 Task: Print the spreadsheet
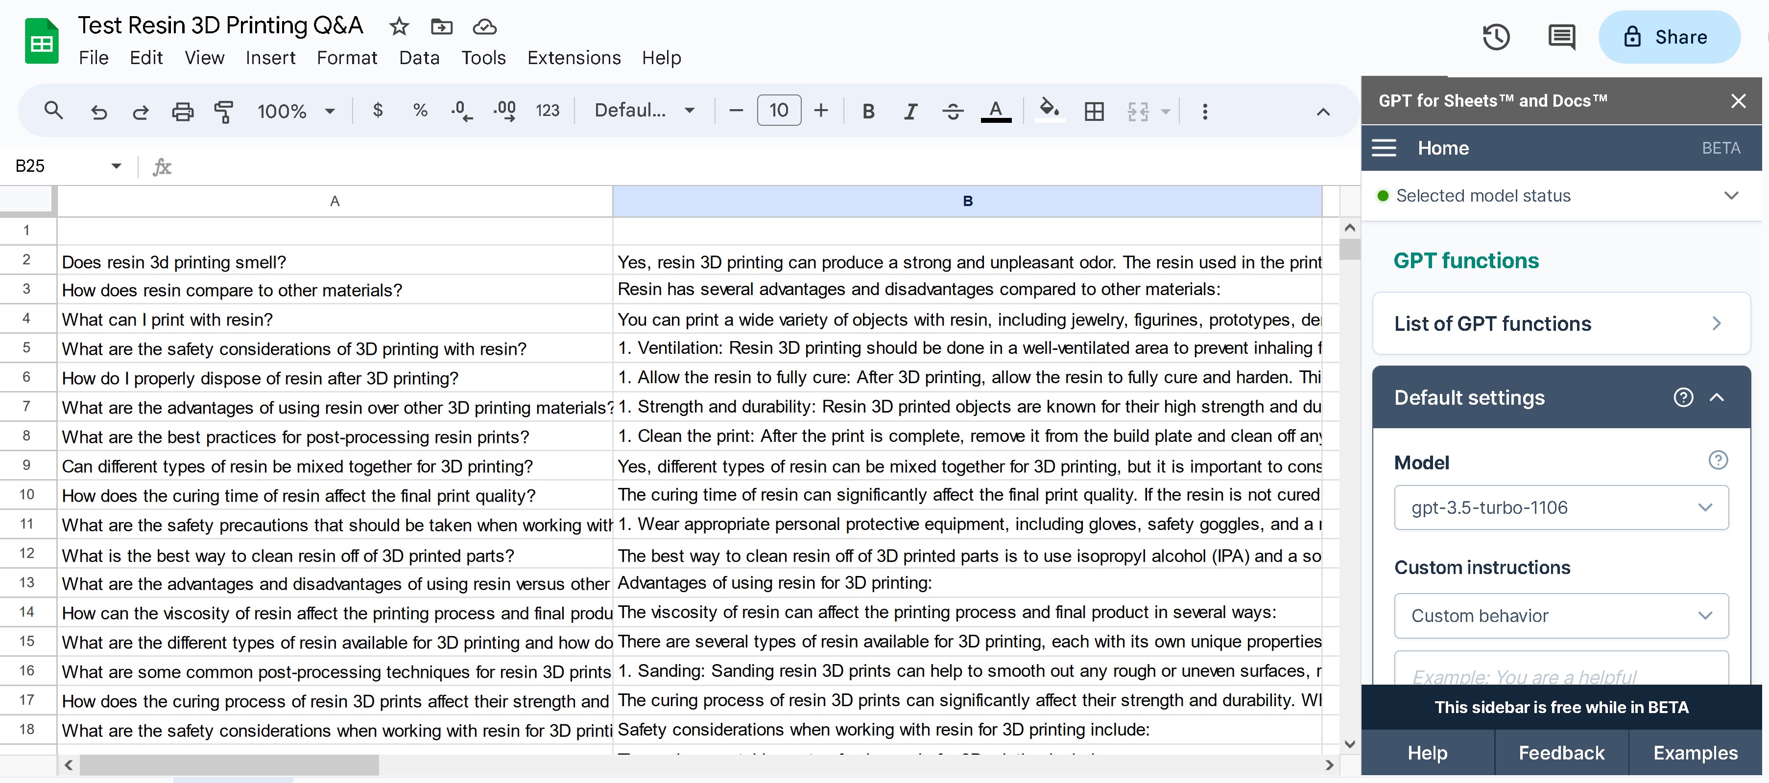click(183, 111)
